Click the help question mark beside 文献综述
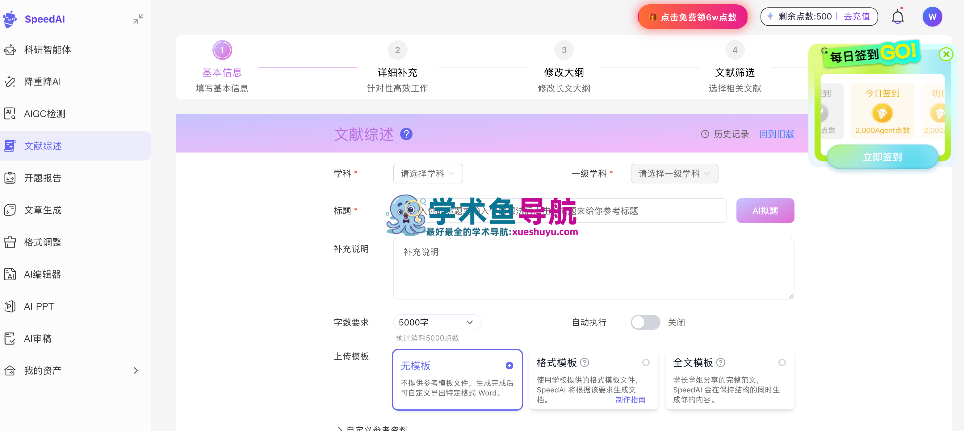 [406, 134]
